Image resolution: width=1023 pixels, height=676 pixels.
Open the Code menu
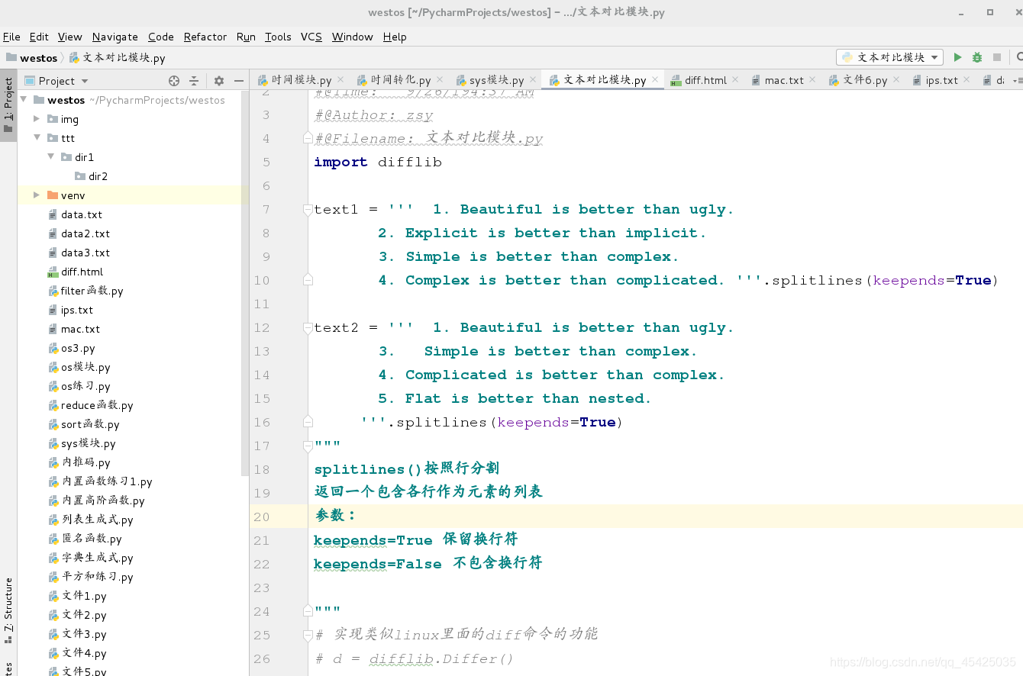[160, 37]
